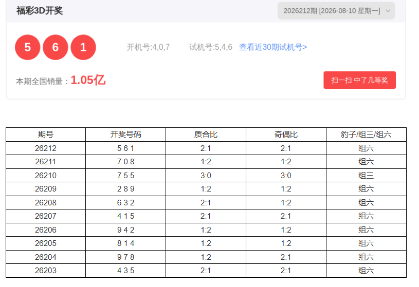This screenshot has width=419, height=287.
Task: Click the 豹子/组三/组六 column header
Action: [x=366, y=135]
